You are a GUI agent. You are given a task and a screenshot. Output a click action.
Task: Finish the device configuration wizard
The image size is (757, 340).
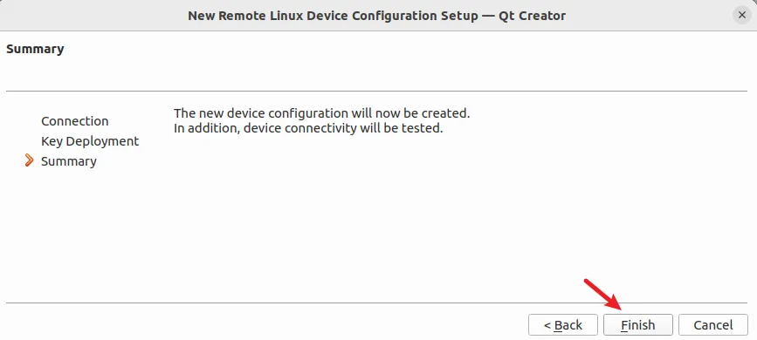click(x=637, y=325)
